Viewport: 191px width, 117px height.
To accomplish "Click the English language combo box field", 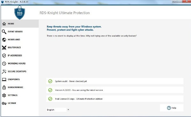I will pos(58,110).
